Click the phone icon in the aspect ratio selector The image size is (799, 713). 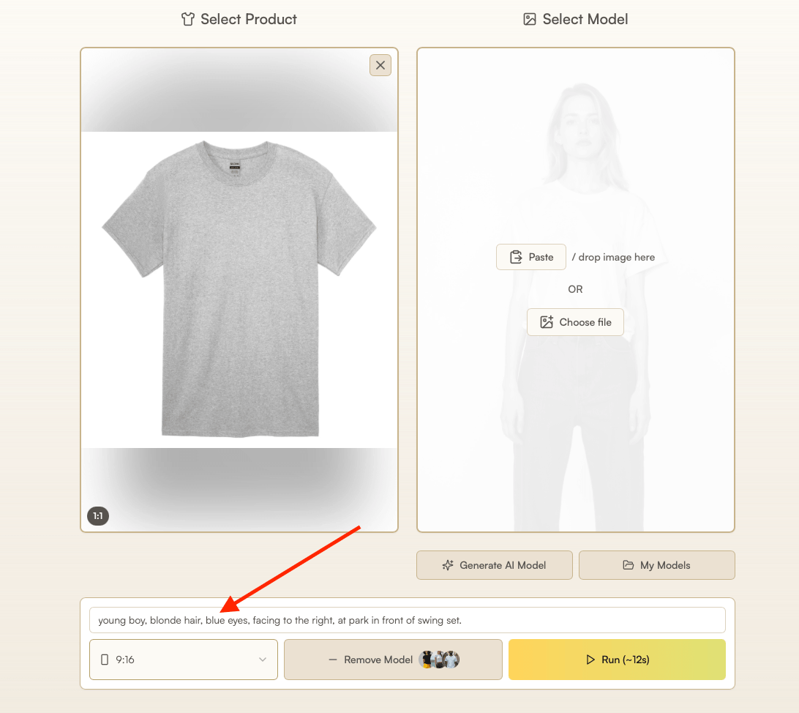click(105, 660)
